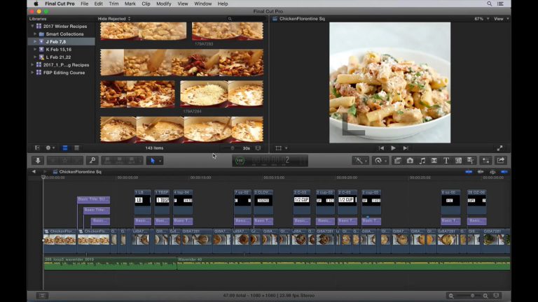Select the 2017_1_P...g Recipes library
Image resolution: width=538 pixels, height=302 pixels.
click(66, 65)
